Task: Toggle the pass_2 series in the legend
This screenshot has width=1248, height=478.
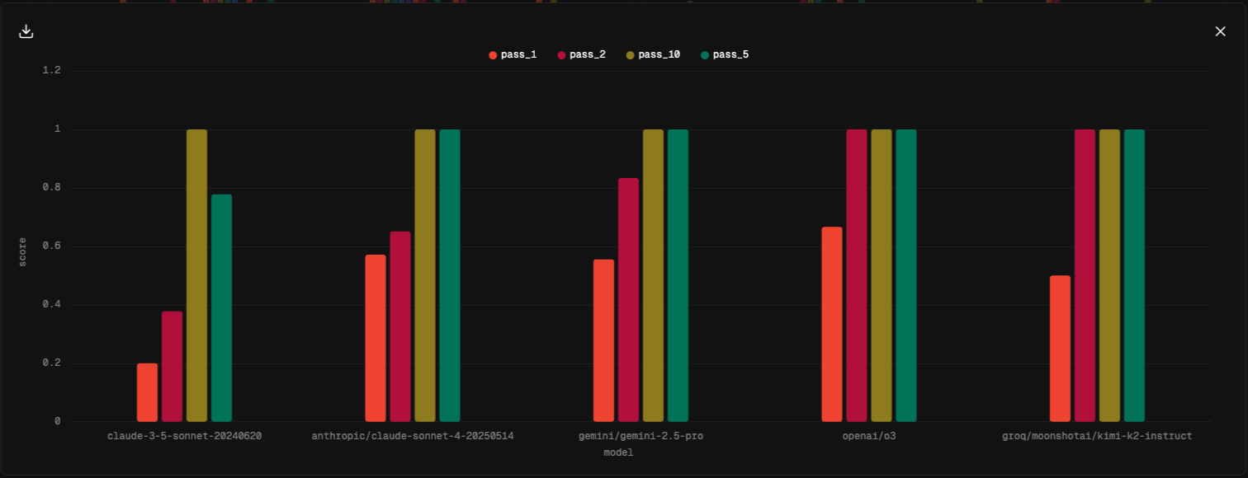Action: [581, 55]
